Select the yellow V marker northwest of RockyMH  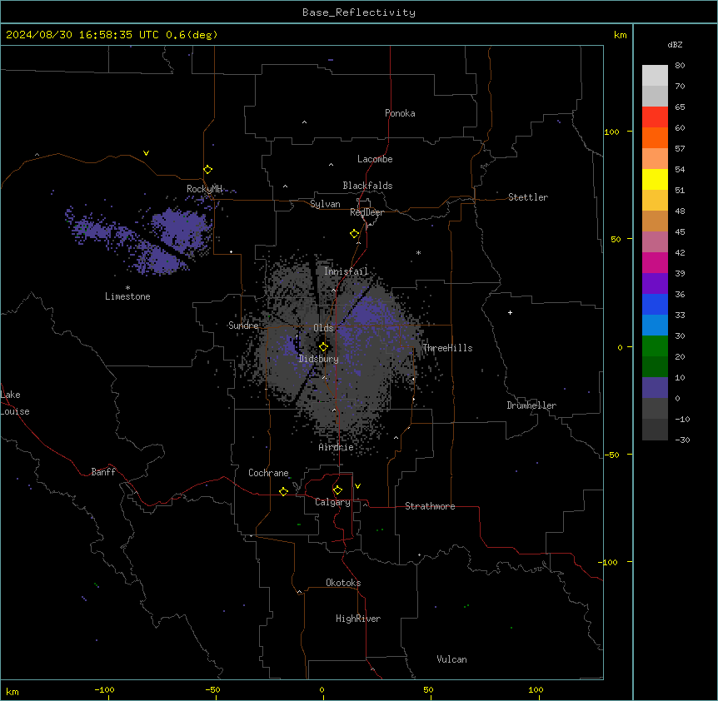pyautogui.click(x=146, y=153)
